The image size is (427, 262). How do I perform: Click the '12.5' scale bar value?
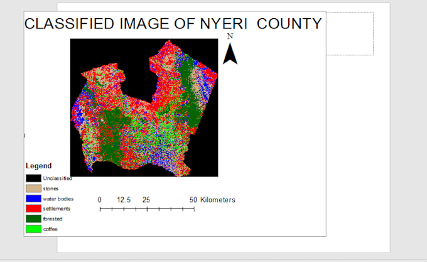tap(124, 200)
